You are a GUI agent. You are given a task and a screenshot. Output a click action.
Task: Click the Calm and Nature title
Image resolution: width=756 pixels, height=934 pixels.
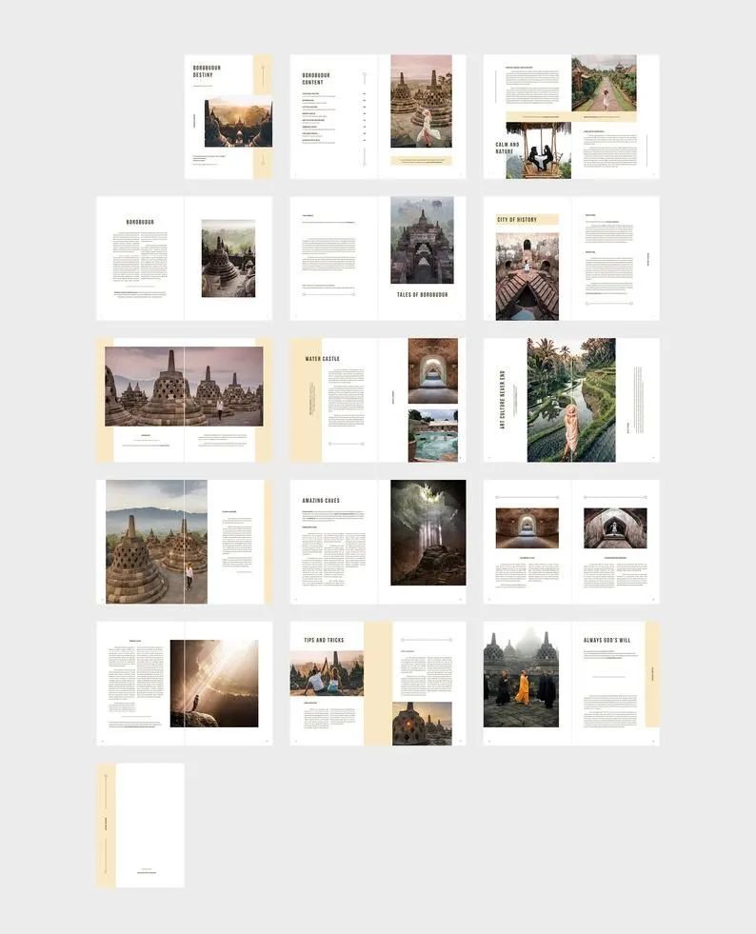coord(507,148)
